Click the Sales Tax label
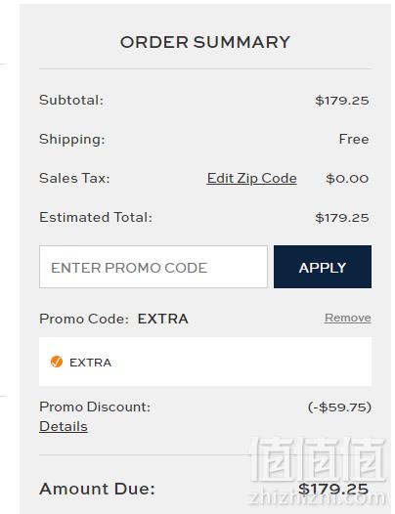 (x=74, y=178)
